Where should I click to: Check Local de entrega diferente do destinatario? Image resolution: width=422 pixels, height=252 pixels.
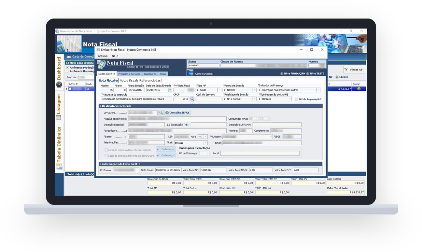point(106,156)
